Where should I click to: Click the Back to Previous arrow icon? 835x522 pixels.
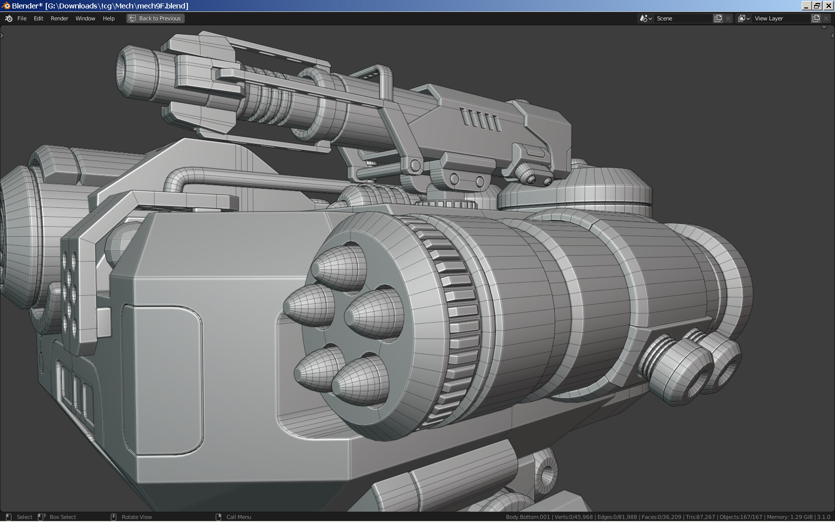[x=132, y=18]
